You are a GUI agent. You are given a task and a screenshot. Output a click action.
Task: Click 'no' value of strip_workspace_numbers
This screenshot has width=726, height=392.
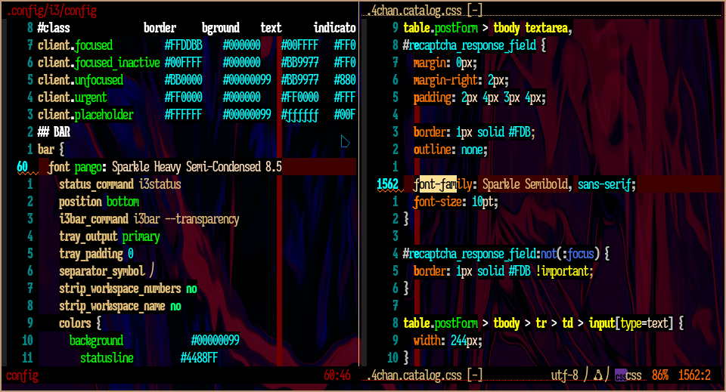tap(191, 289)
